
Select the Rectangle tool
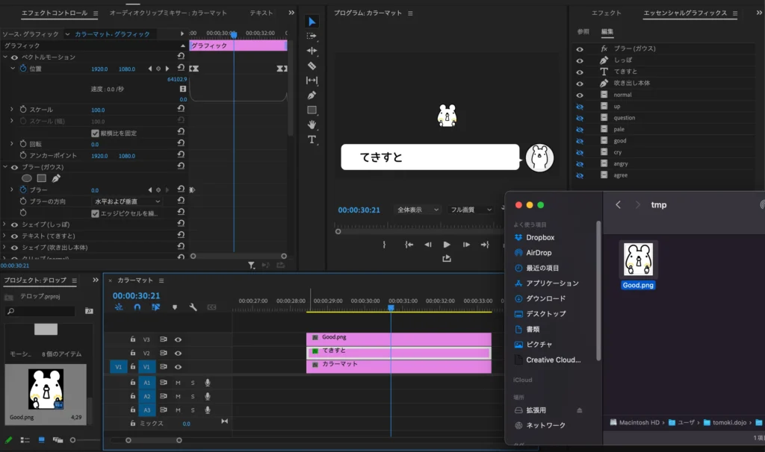[x=312, y=110]
